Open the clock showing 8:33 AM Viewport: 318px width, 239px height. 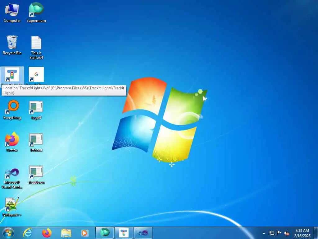tap(302, 233)
